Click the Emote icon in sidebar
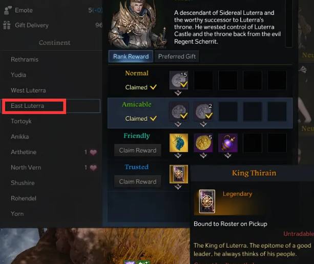Image resolution: width=314 pixels, height=264 pixels. point(8,10)
